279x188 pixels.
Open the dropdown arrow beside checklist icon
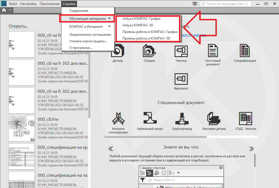[179, 173]
